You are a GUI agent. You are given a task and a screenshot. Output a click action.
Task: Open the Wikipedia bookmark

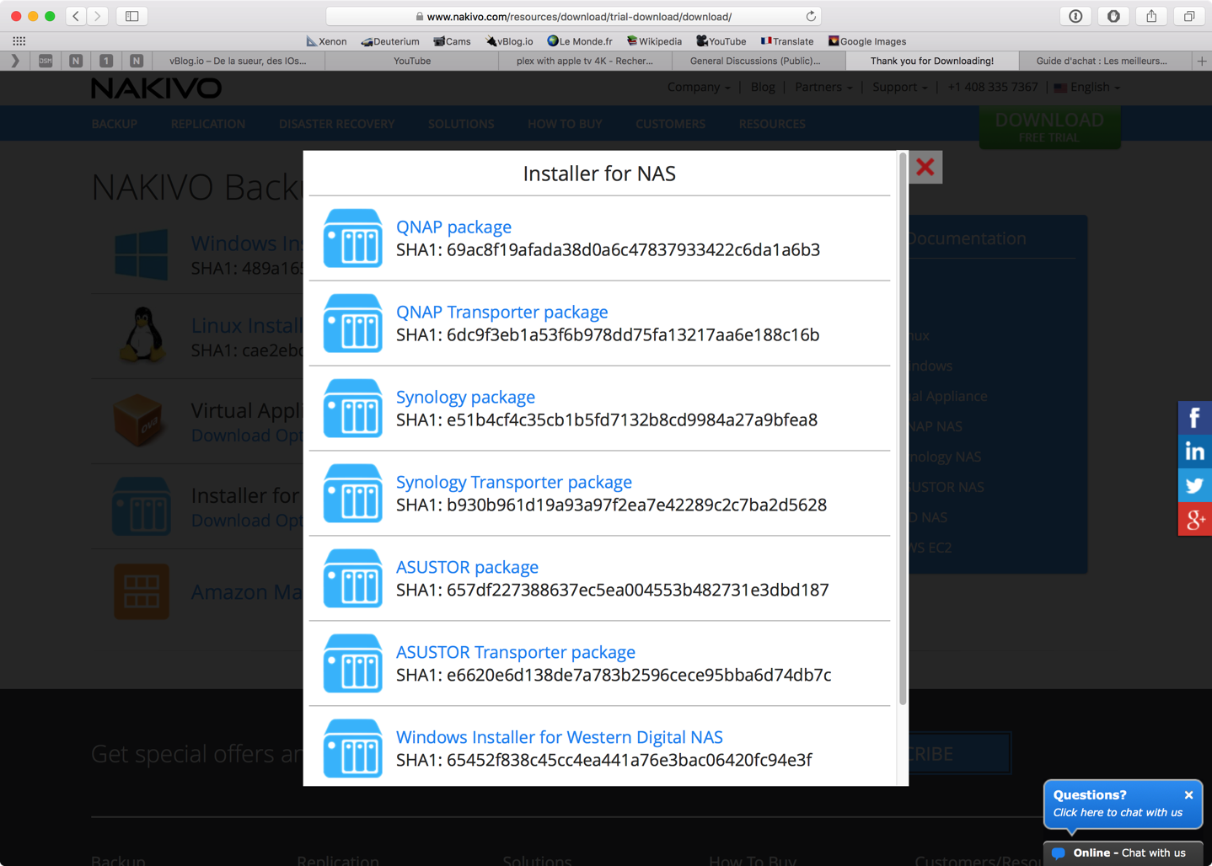(654, 41)
